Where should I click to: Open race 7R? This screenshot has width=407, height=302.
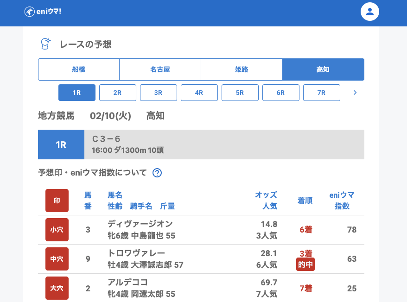click(x=322, y=93)
